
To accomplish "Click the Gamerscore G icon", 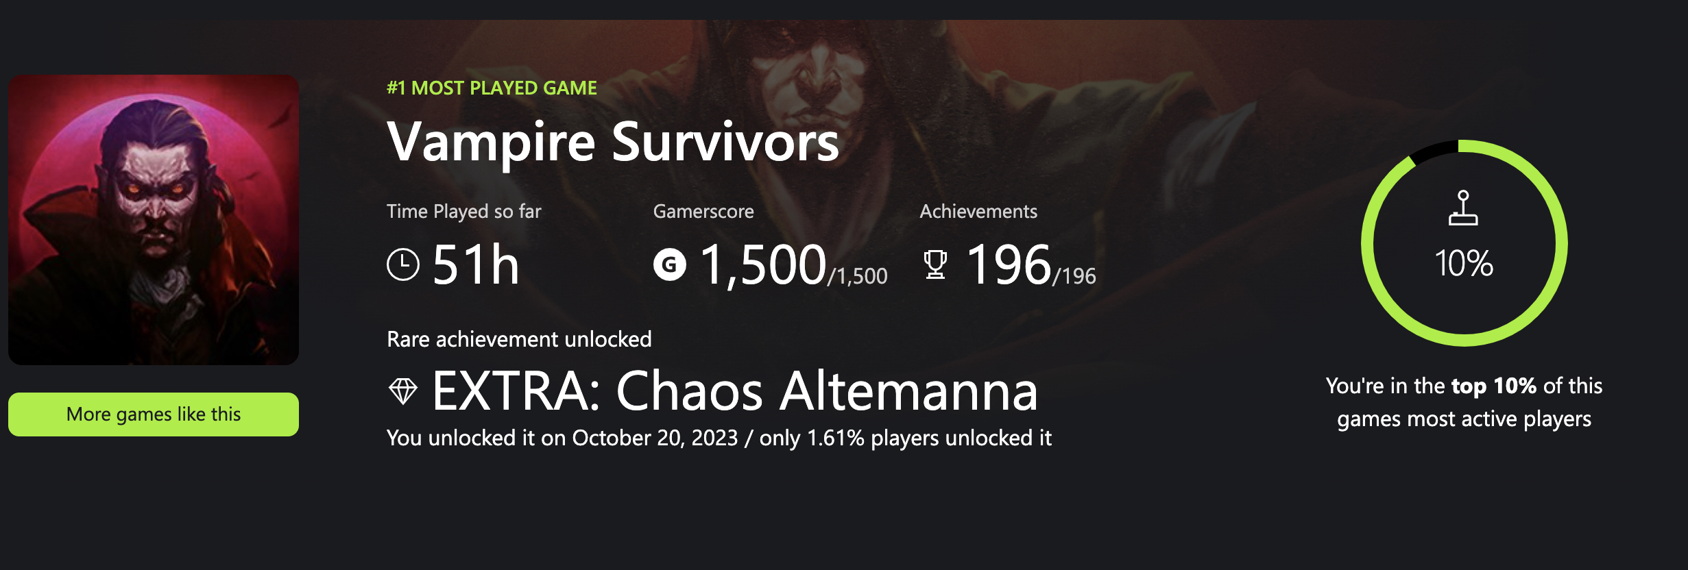I will (x=669, y=264).
